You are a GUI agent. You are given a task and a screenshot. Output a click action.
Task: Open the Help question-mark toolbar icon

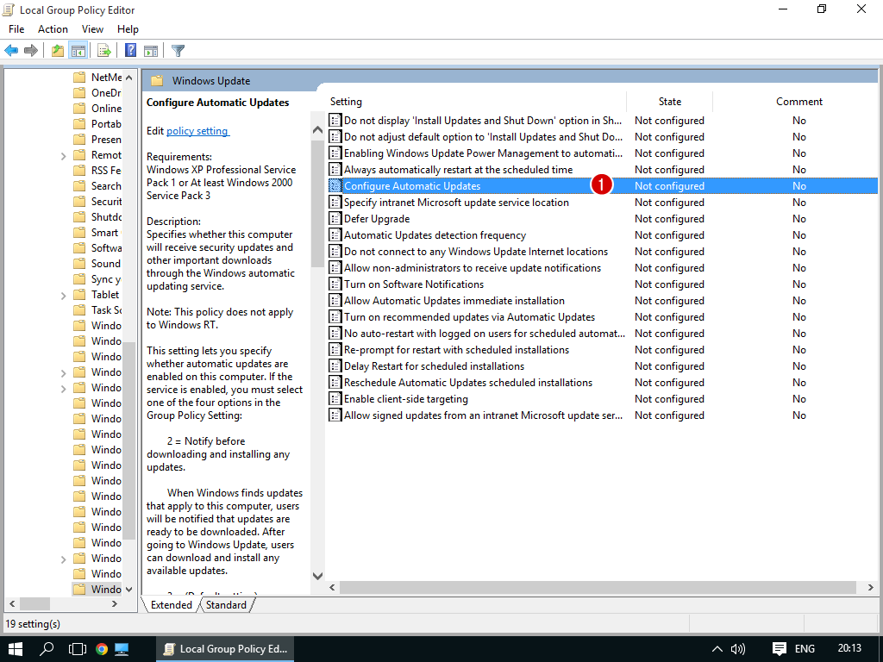tap(130, 51)
